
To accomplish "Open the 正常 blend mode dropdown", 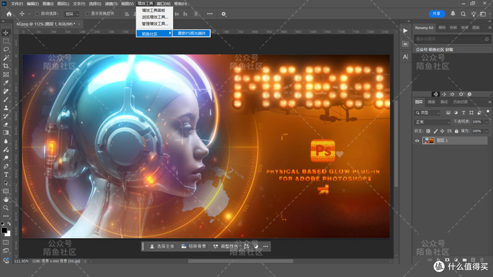I will pyautogui.click(x=432, y=122).
